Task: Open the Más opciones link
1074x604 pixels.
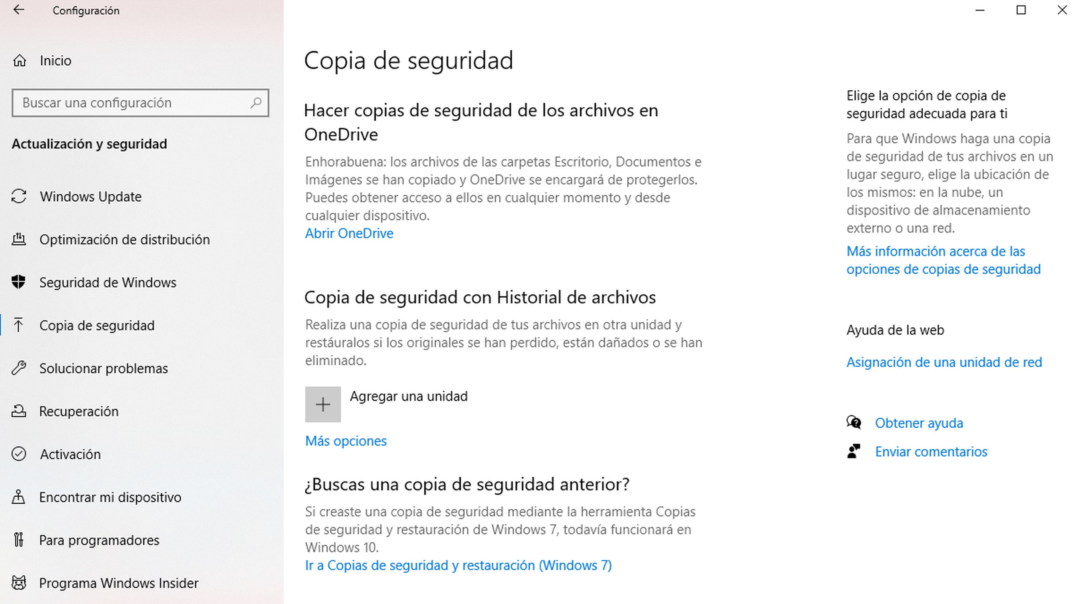Action: point(346,441)
